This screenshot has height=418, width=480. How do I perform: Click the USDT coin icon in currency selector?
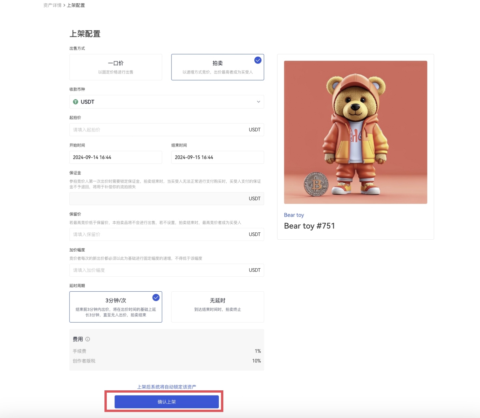(x=75, y=102)
